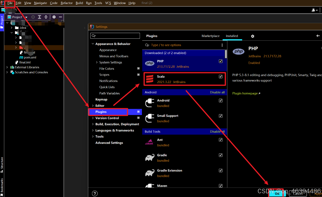Click the Project tool window sidebar tab
322x197 pixels.
2,22
